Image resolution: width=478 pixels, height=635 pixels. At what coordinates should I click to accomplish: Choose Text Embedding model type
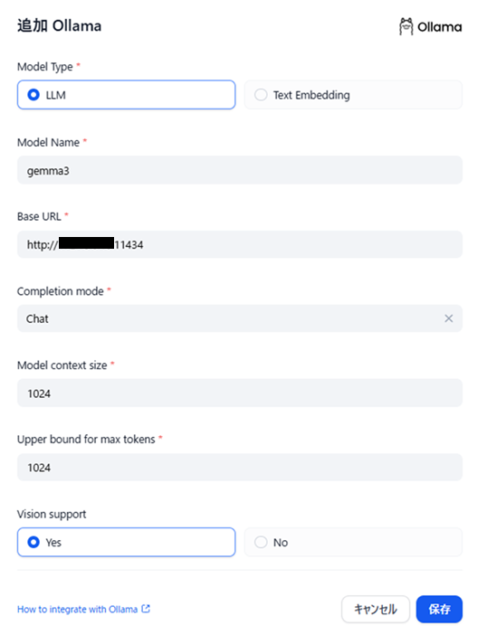353,95
